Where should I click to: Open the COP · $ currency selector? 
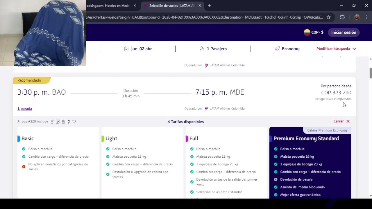point(314,32)
